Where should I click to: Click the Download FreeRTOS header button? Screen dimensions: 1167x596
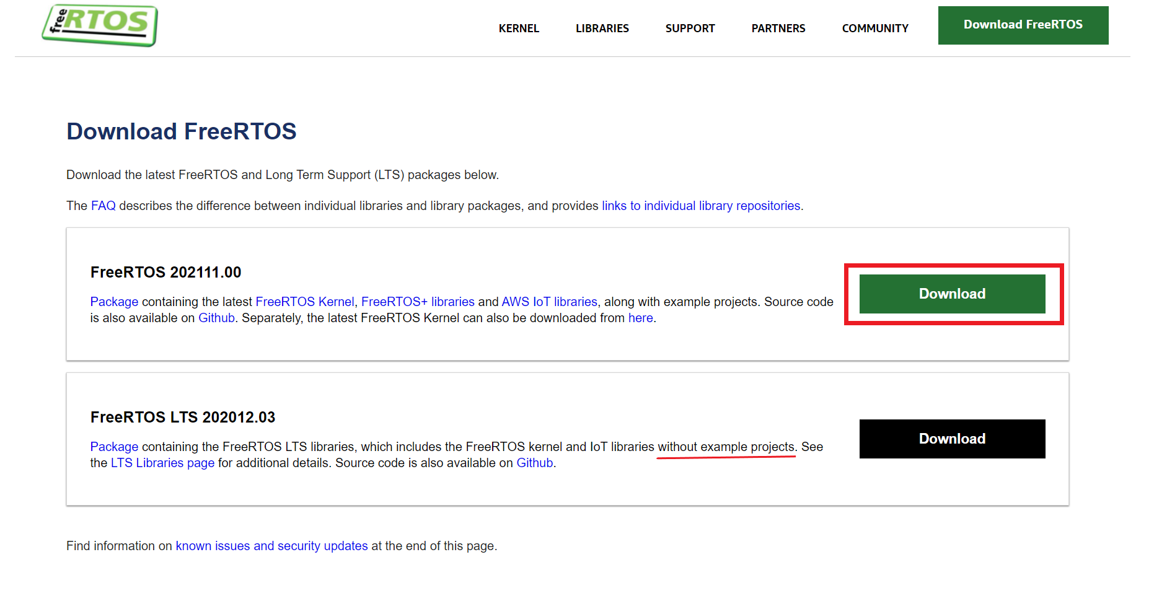click(1023, 25)
